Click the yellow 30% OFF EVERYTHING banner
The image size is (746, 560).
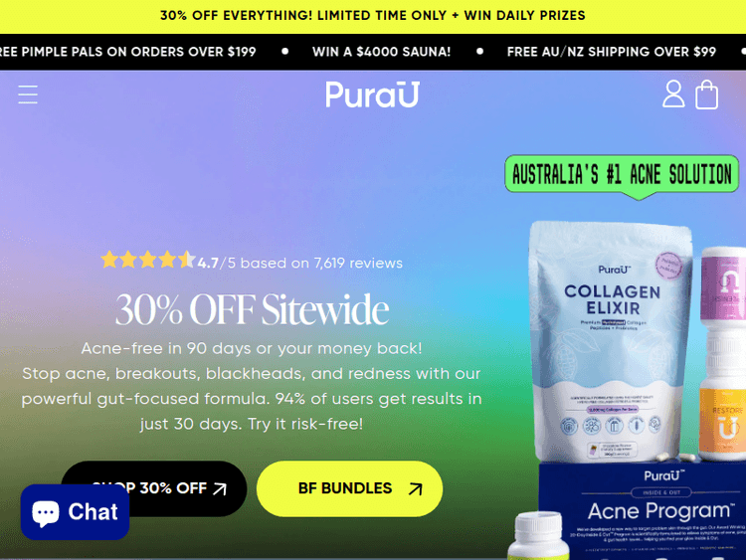click(x=373, y=16)
